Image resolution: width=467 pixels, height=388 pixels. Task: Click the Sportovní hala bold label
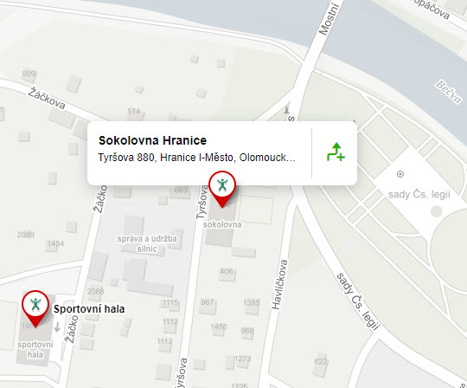89,309
